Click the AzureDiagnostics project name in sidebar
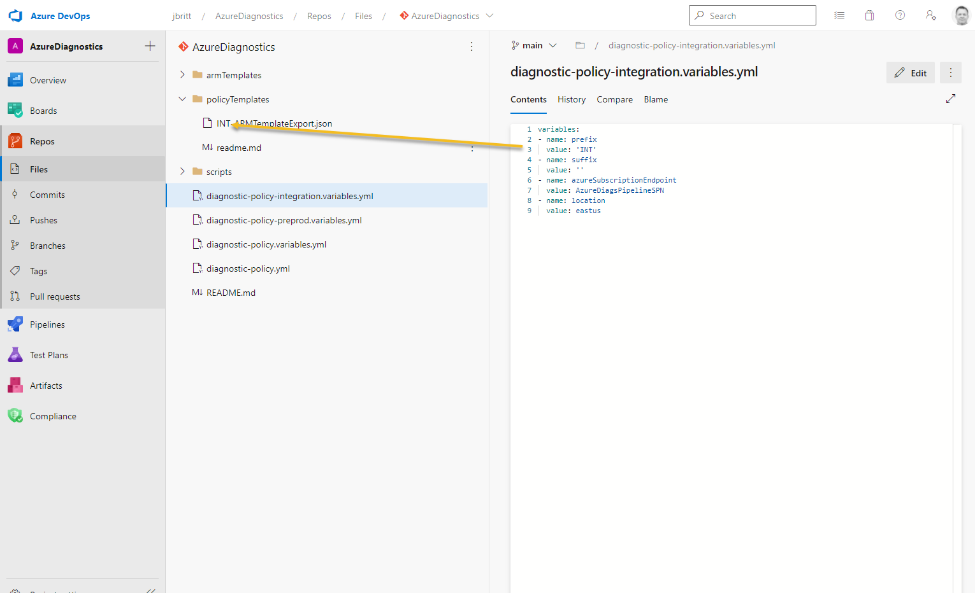Screen dimensions: 975x593 (x=66, y=46)
